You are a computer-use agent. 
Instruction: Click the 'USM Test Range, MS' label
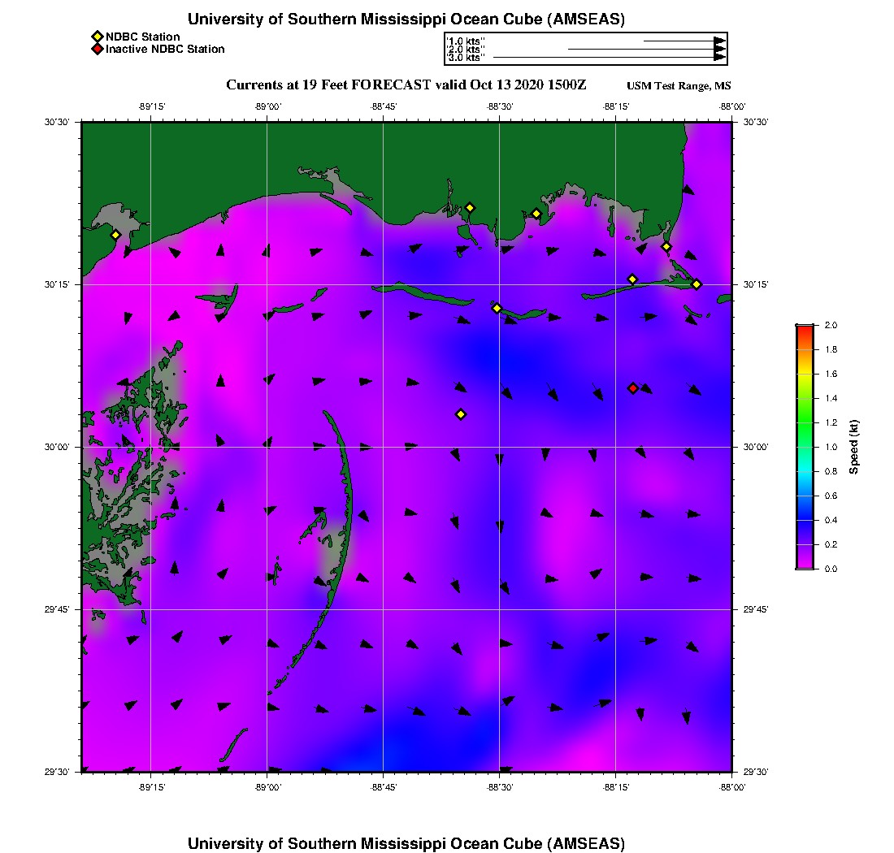679,86
